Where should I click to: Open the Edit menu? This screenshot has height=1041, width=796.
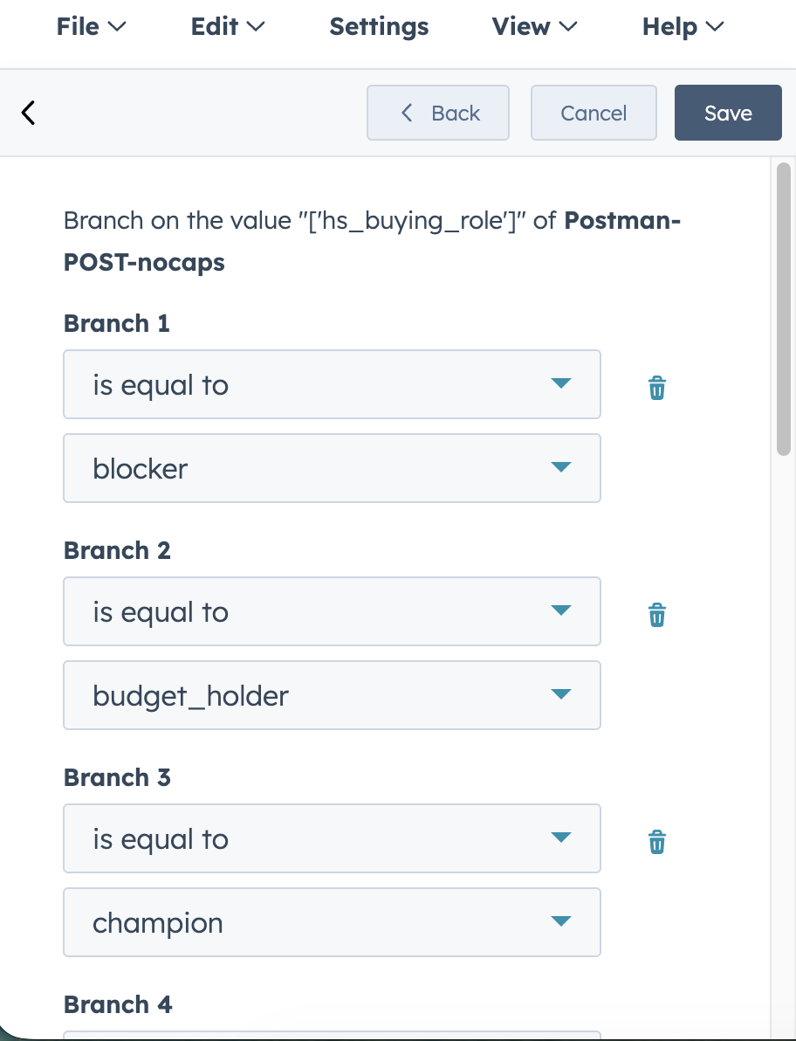[227, 27]
